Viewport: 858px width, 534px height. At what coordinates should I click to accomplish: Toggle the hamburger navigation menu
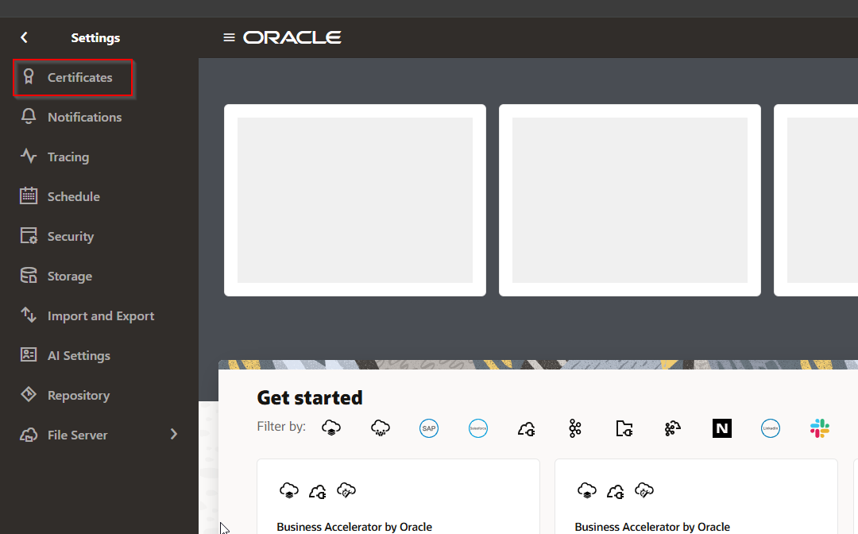pos(229,37)
